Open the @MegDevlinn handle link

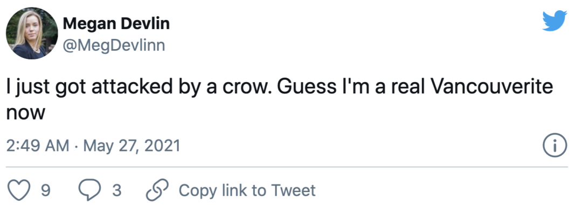pos(114,46)
